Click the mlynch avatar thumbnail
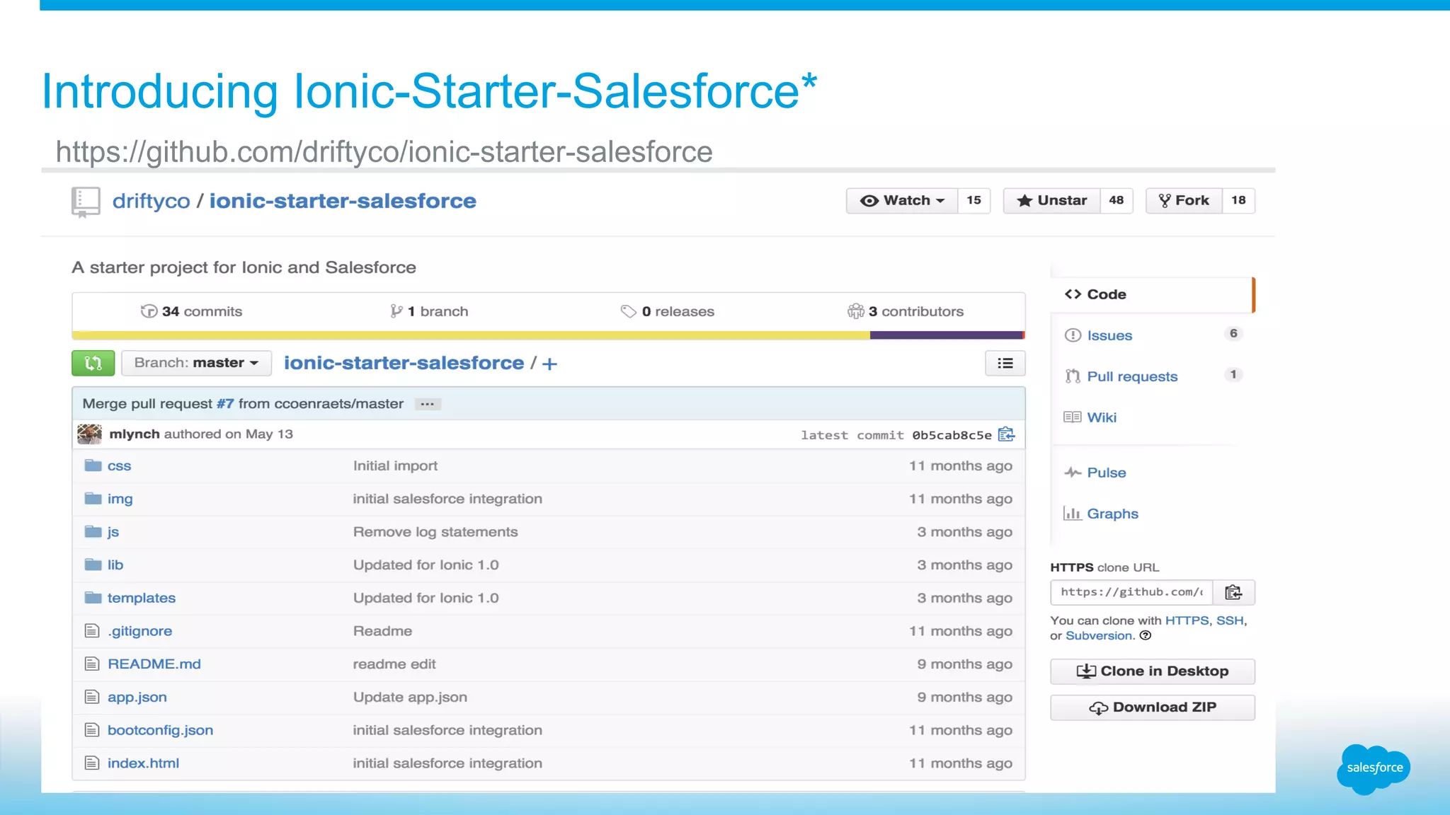Image resolution: width=1450 pixels, height=815 pixels. [x=89, y=434]
